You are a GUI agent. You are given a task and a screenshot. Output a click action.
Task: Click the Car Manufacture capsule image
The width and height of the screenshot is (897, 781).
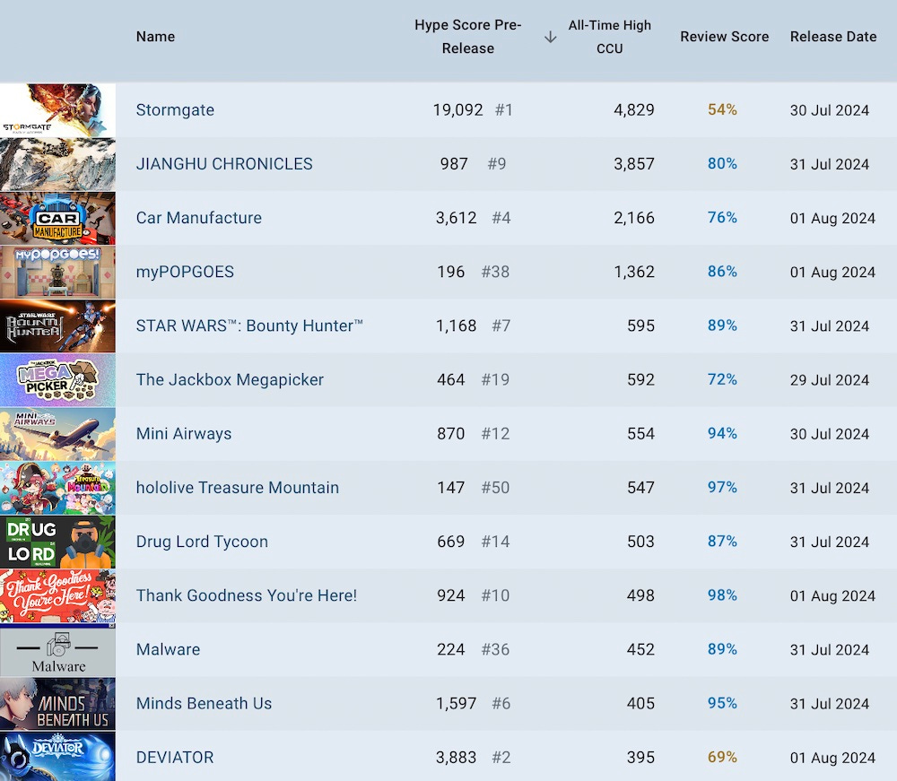(57, 218)
